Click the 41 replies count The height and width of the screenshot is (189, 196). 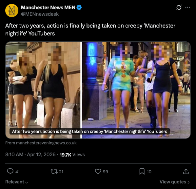point(17,172)
